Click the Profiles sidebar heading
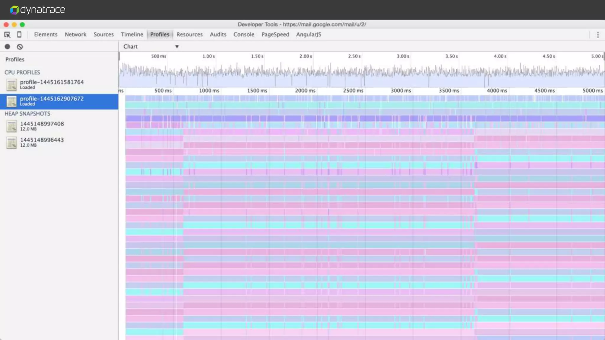605x340 pixels. click(x=15, y=59)
